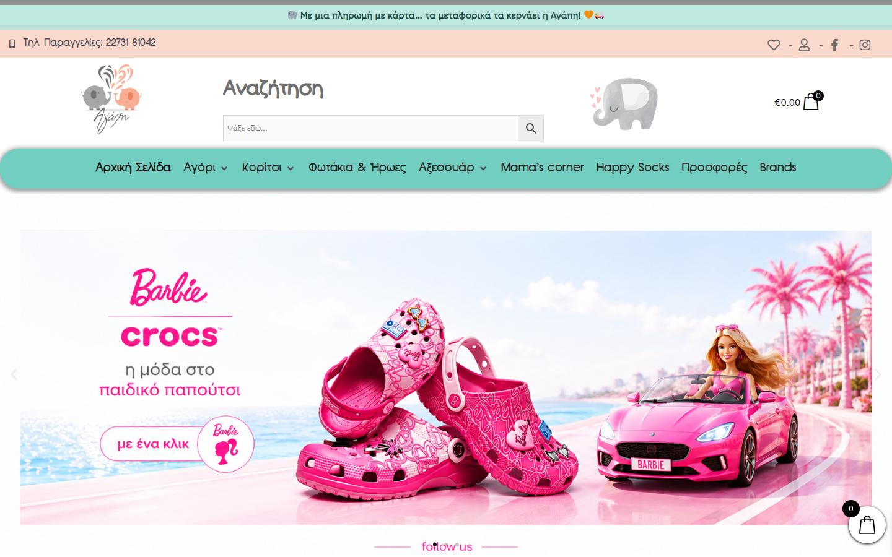The height and width of the screenshot is (557, 892).
Task: Open the floating cart bag button
Action: [867, 525]
